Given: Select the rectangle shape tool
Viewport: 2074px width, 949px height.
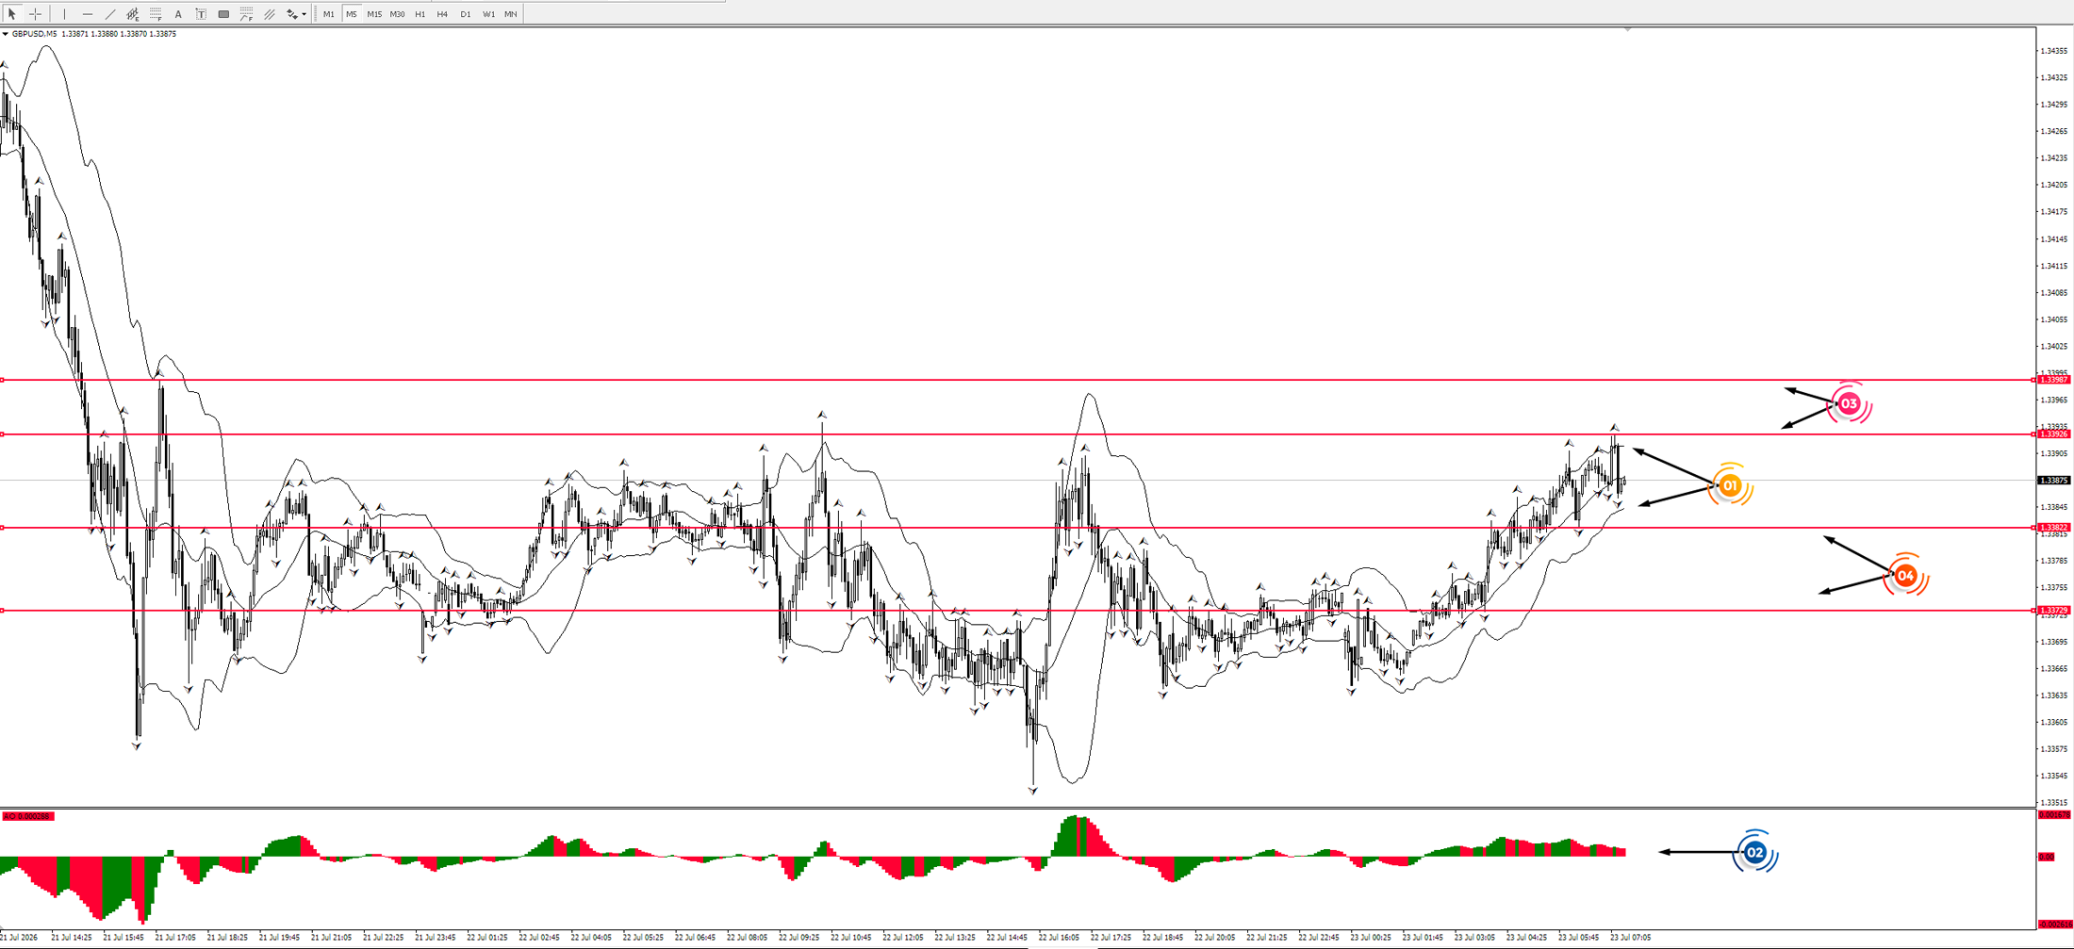Looking at the screenshot, I should tap(223, 14).
